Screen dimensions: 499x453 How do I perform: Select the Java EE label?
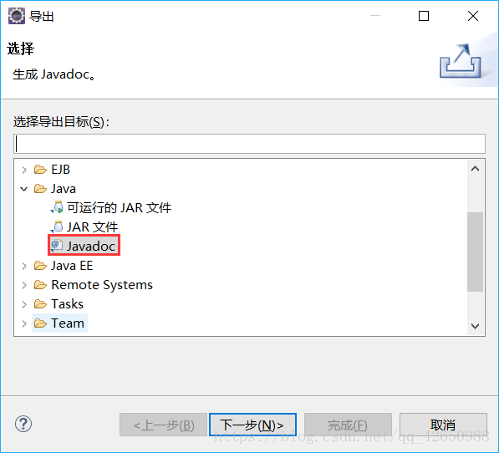click(x=72, y=266)
